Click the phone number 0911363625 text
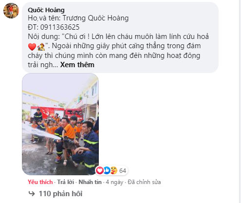 pos(60,27)
